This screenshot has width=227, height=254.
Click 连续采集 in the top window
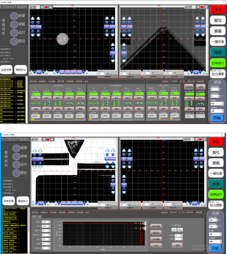(6, 69)
